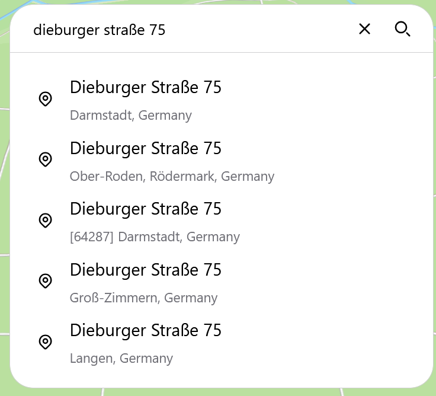Click the map strip below the suggestions panel
The width and height of the screenshot is (436, 396).
point(218,392)
